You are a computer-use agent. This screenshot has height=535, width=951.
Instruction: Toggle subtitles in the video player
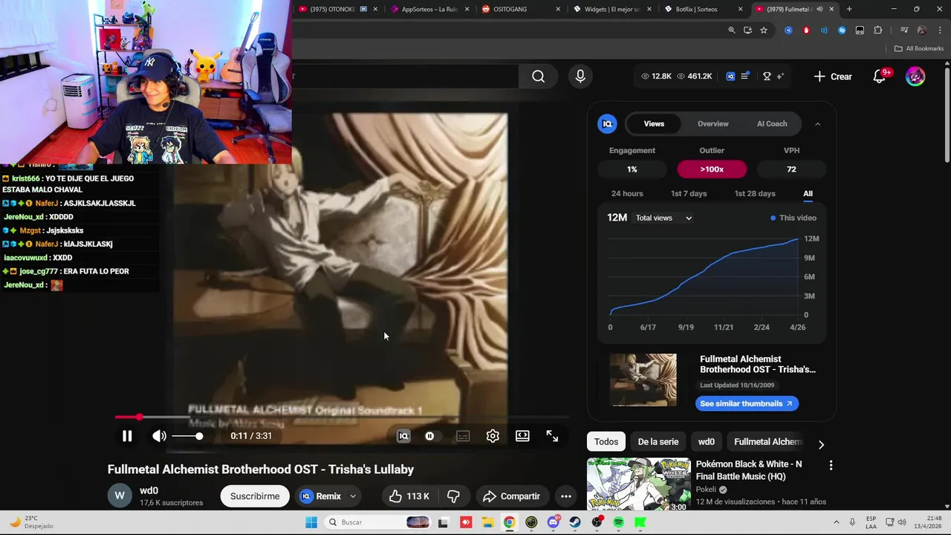click(463, 436)
